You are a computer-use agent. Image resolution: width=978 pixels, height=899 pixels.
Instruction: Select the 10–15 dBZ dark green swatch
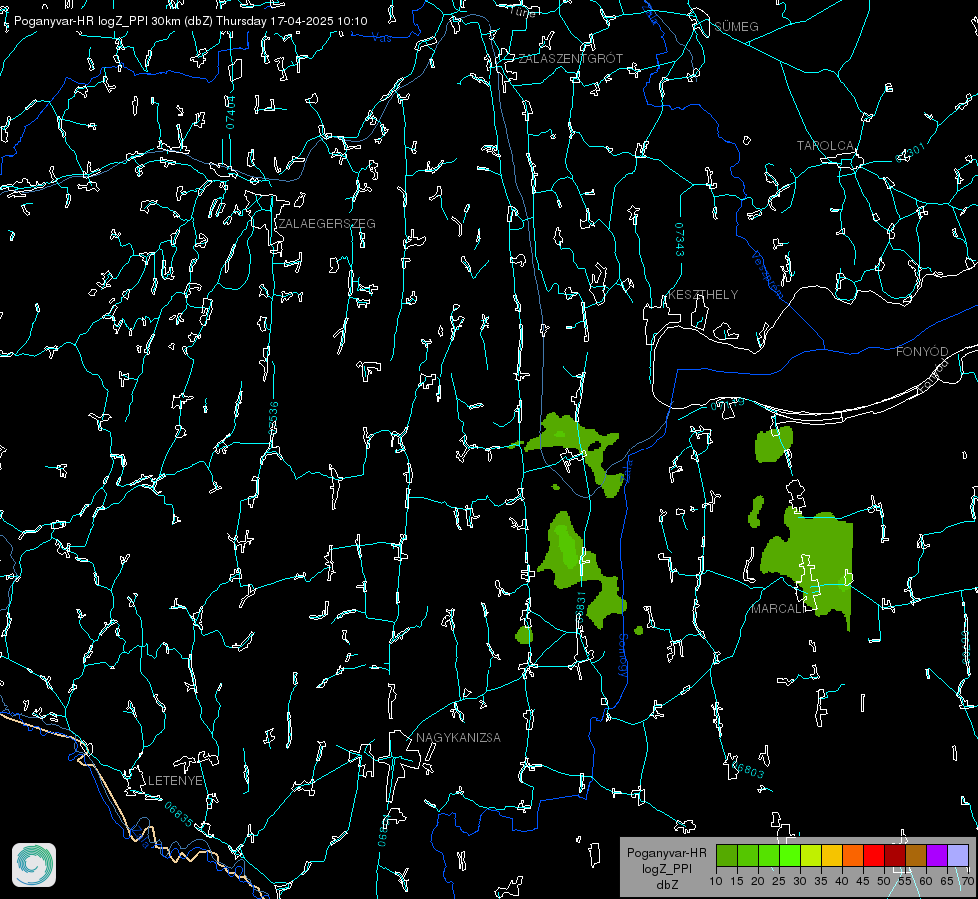point(727,855)
